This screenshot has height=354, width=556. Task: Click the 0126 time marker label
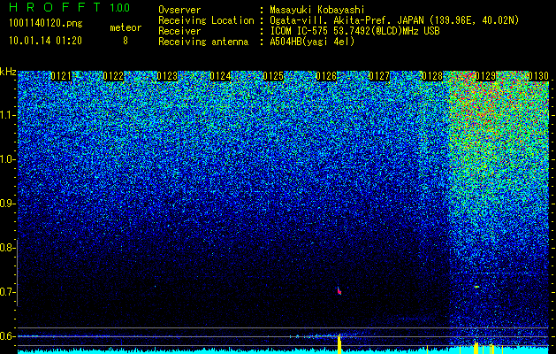(326, 76)
